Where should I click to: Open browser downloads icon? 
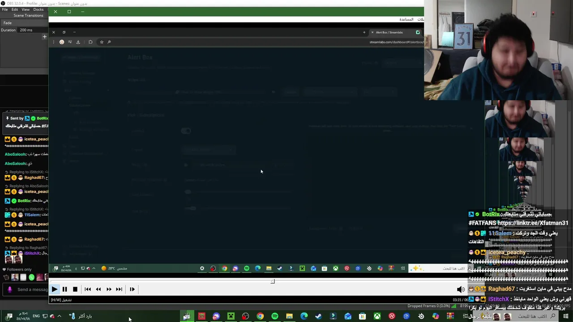78,42
